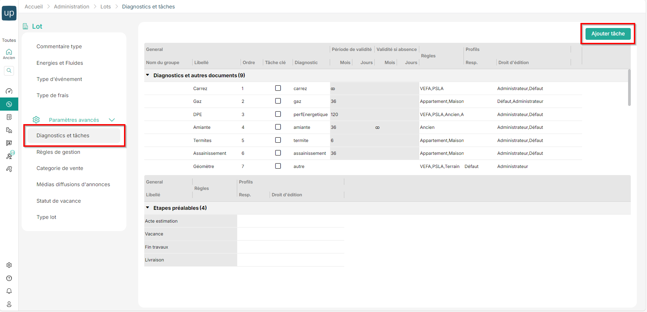647x312 pixels.
Task: Open the settings gear icon at sidebar bottom
Action: pos(9,265)
